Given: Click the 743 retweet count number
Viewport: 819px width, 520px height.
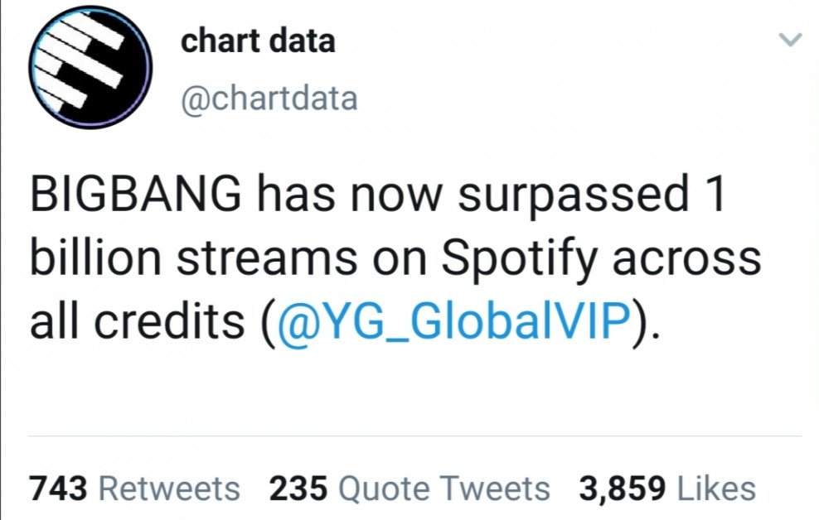Looking at the screenshot, I should coord(58,489).
